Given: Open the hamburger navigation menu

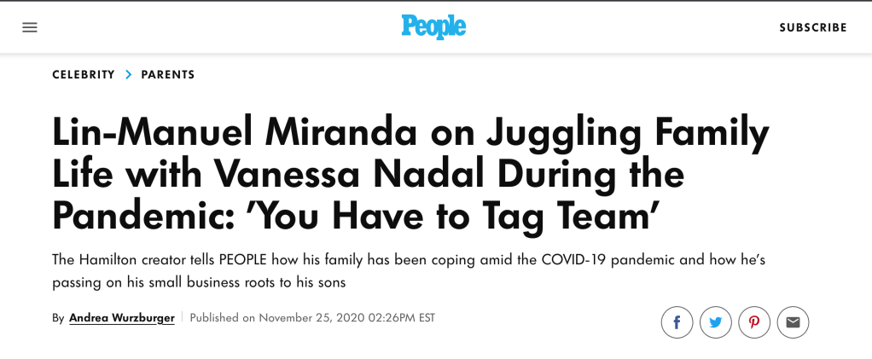Looking at the screenshot, I should [30, 27].
